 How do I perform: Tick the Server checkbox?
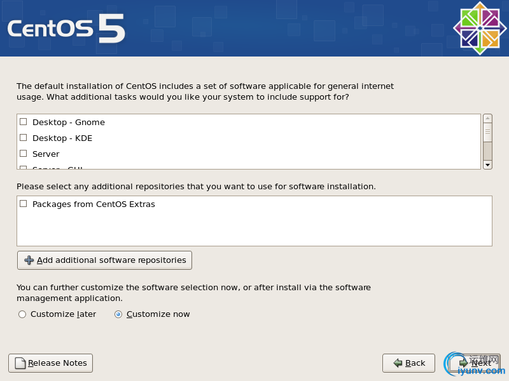pyautogui.click(x=24, y=153)
